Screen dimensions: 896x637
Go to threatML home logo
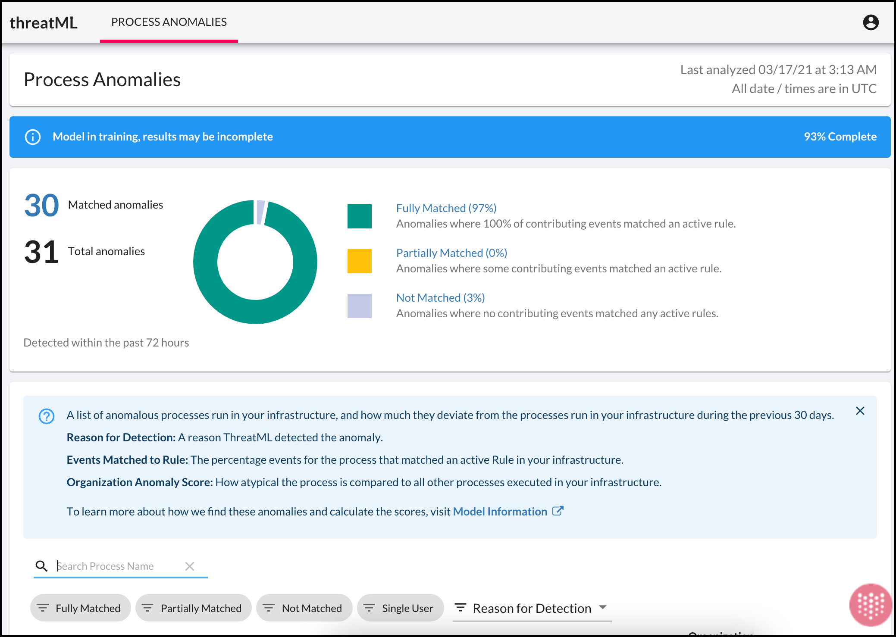[x=44, y=23]
